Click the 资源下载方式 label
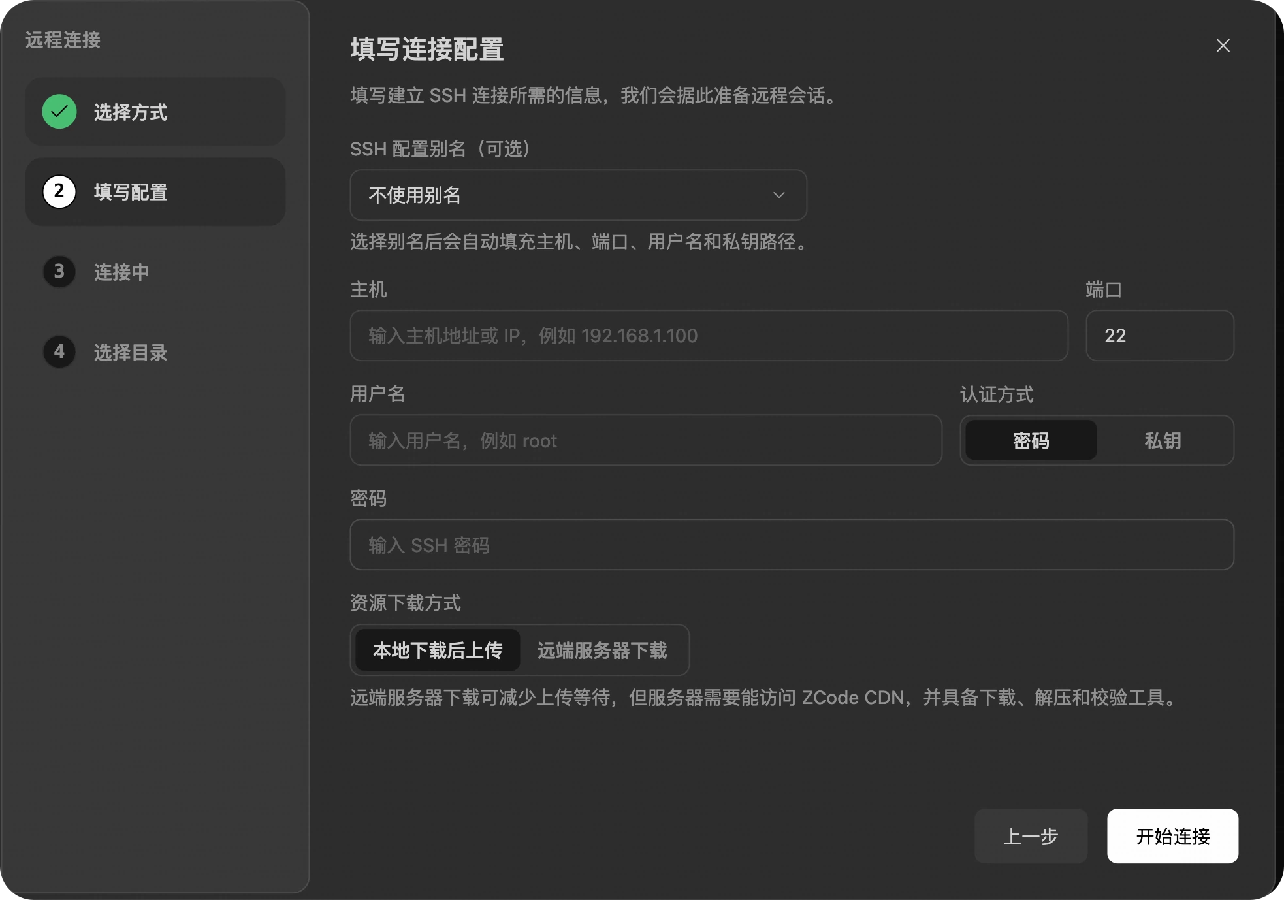 coord(406,602)
